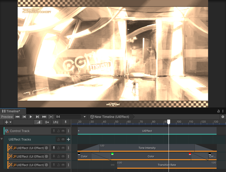This screenshot has height=172, width=226.
Task: Select the UIEffect clip on Control Track
Action: coord(147,131)
